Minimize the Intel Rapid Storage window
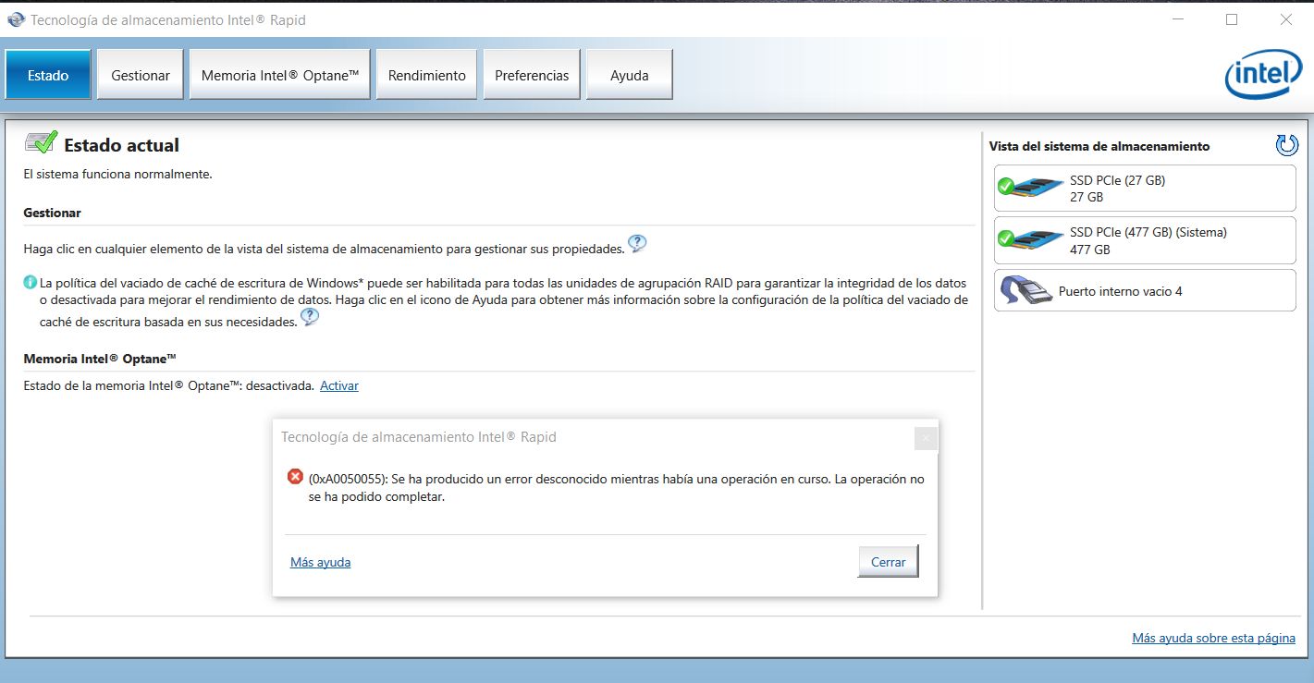1314x683 pixels. click(1176, 19)
